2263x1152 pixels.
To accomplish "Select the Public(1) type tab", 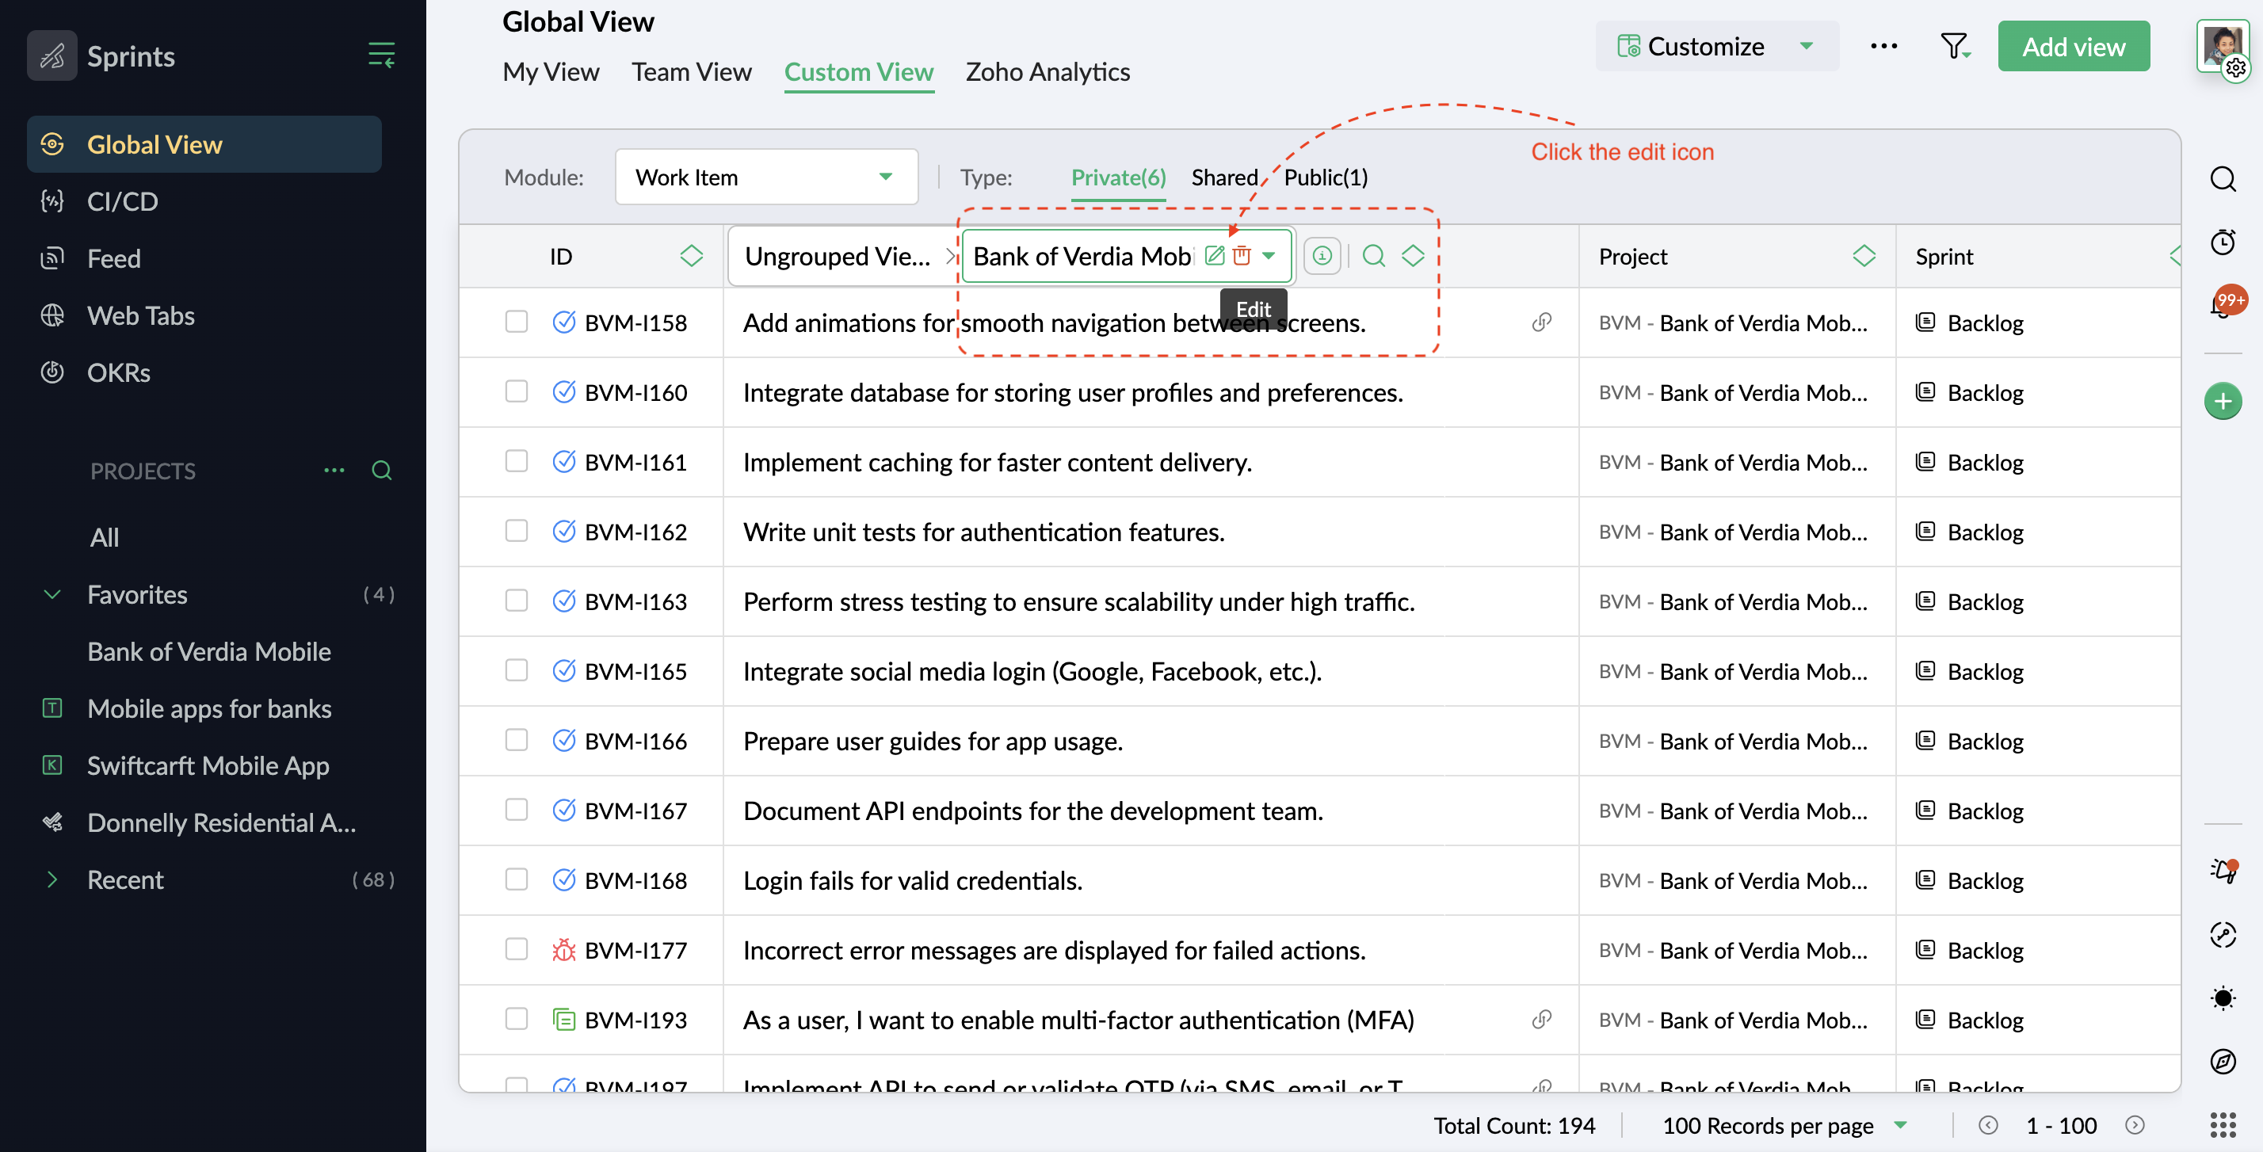I will click(1326, 177).
